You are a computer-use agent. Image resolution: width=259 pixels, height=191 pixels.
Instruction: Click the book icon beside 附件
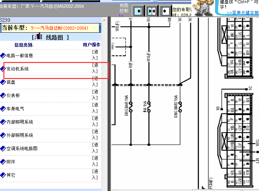[3, 162]
